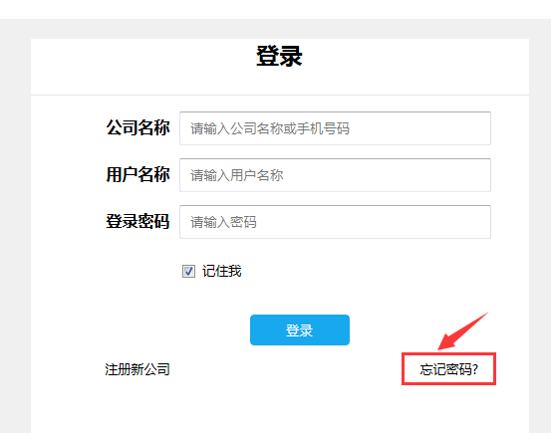Click the gray background outside login panel
The height and width of the screenshot is (433, 551).
[x=15, y=225]
